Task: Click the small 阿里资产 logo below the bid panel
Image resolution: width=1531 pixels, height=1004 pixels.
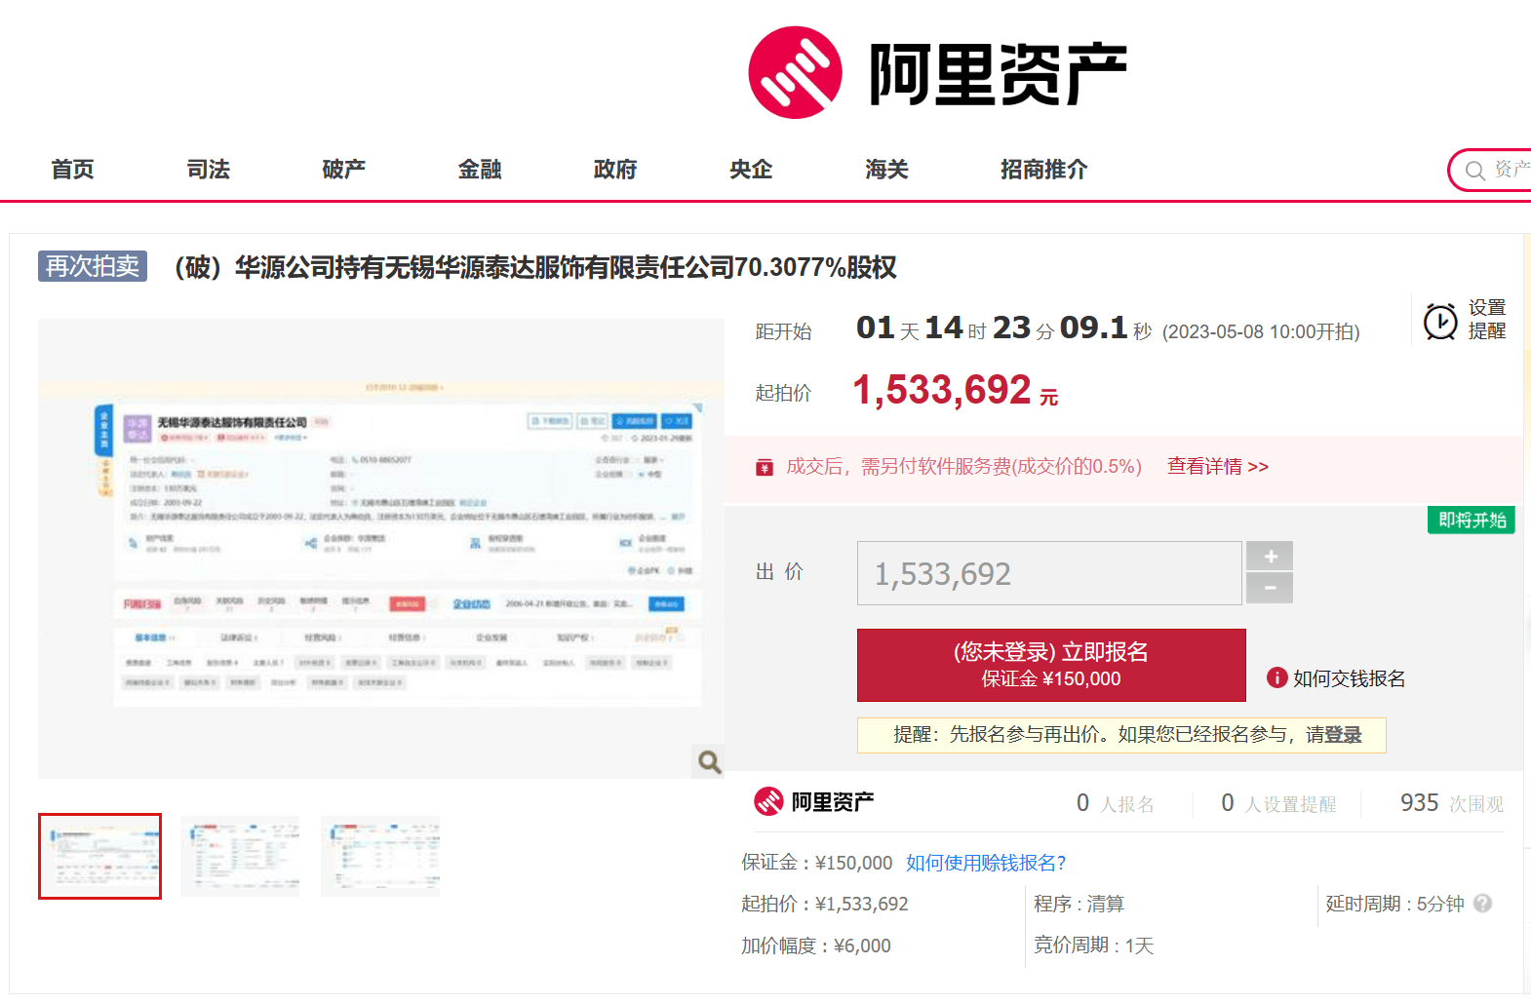Action: 814,801
